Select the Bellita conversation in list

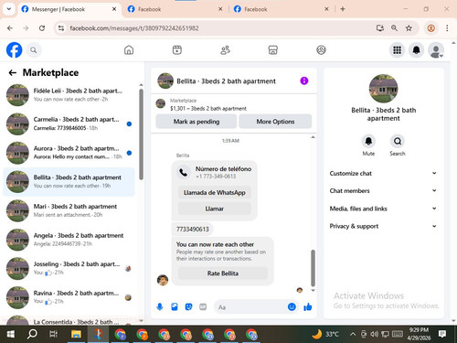69,182
